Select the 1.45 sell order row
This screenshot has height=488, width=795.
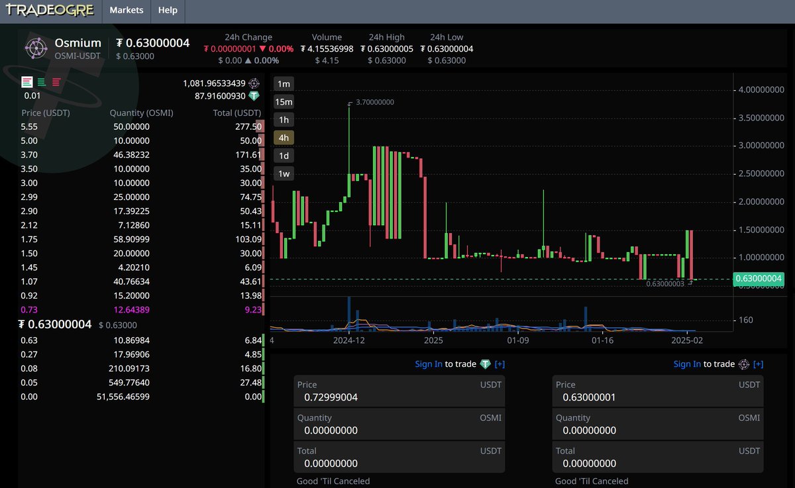point(142,267)
